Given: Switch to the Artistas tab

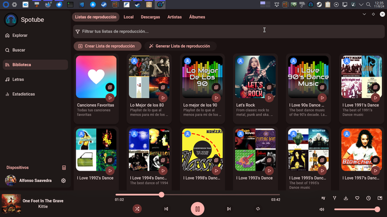Looking at the screenshot, I should coord(175,17).
